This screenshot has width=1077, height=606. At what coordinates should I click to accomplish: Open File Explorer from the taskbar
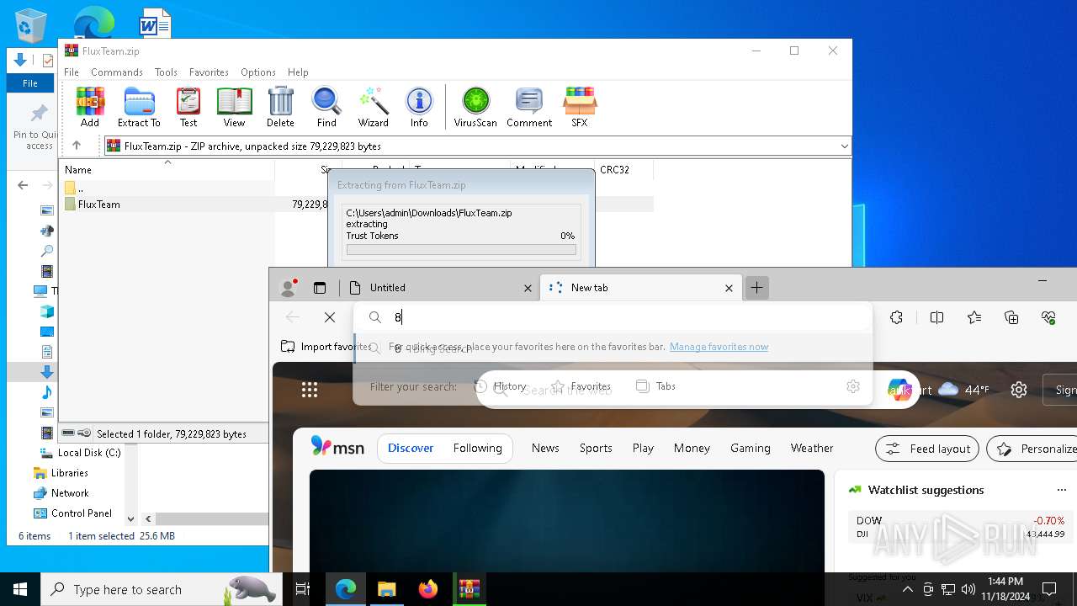click(386, 589)
